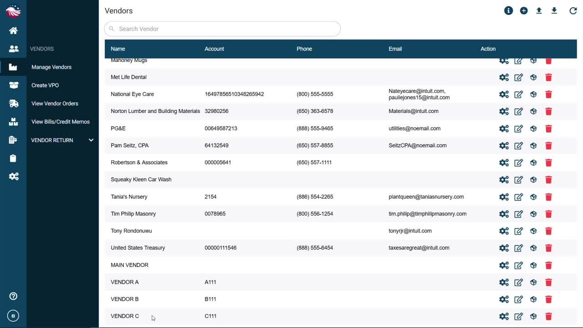Select the Tania's Nursery phone number

(315, 197)
